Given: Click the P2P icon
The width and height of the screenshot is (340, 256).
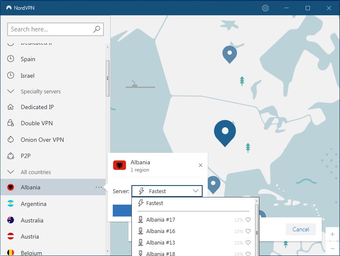Looking at the screenshot, I should pos(11,156).
